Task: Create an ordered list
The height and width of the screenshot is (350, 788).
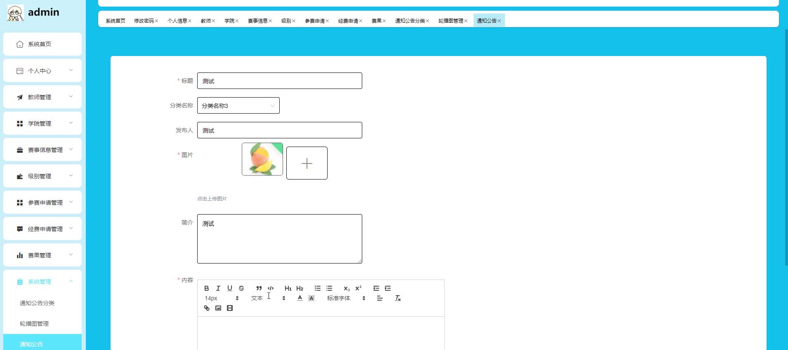Action: 318,288
